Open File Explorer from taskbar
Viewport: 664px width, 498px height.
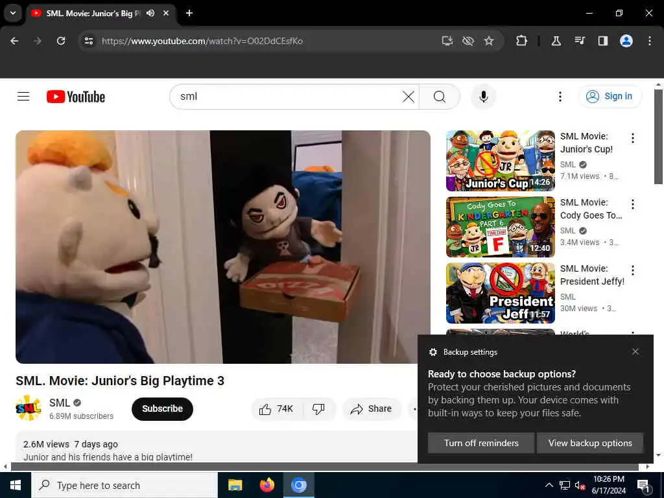click(235, 485)
